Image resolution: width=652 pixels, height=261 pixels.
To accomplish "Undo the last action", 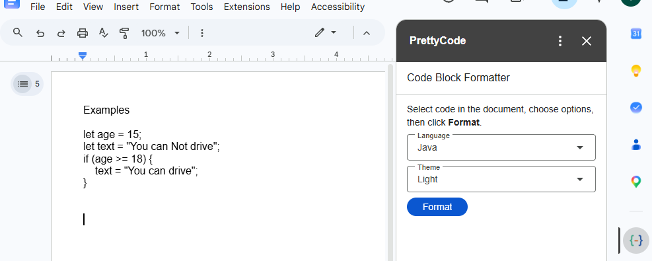I will pyautogui.click(x=40, y=33).
